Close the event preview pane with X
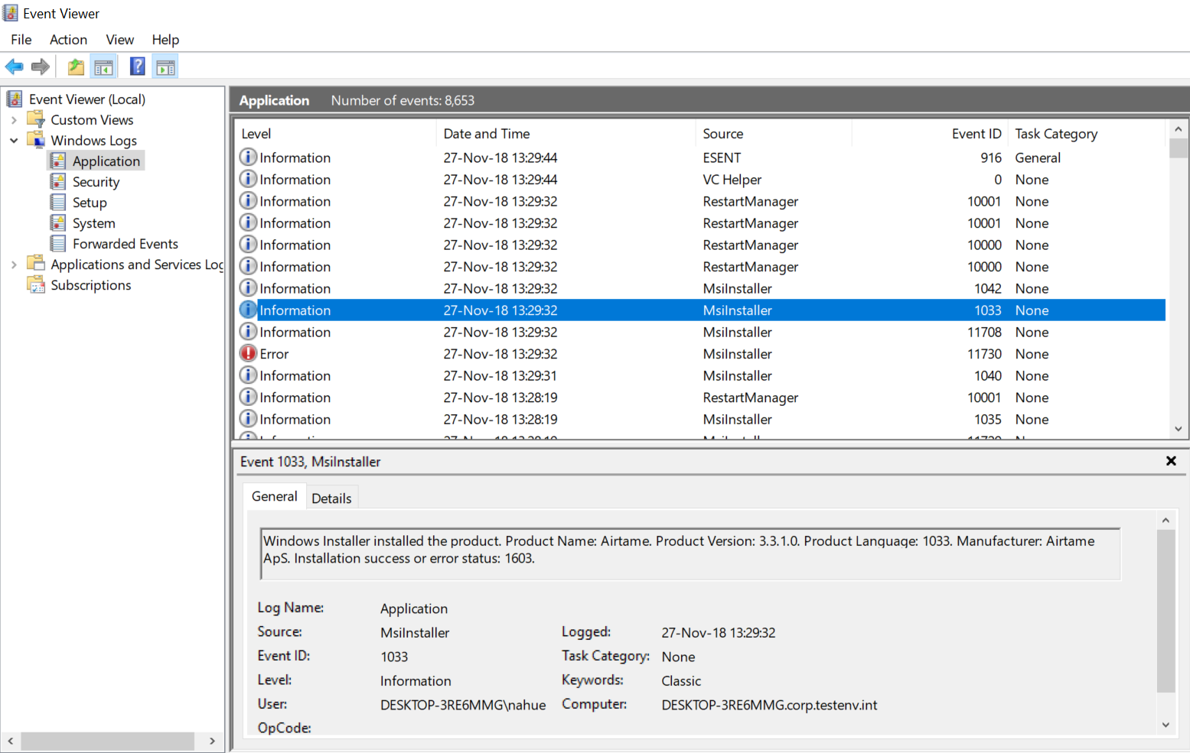 [x=1171, y=461]
